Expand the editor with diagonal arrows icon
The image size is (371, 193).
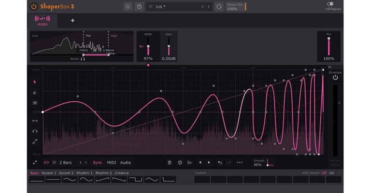click(x=35, y=163)
